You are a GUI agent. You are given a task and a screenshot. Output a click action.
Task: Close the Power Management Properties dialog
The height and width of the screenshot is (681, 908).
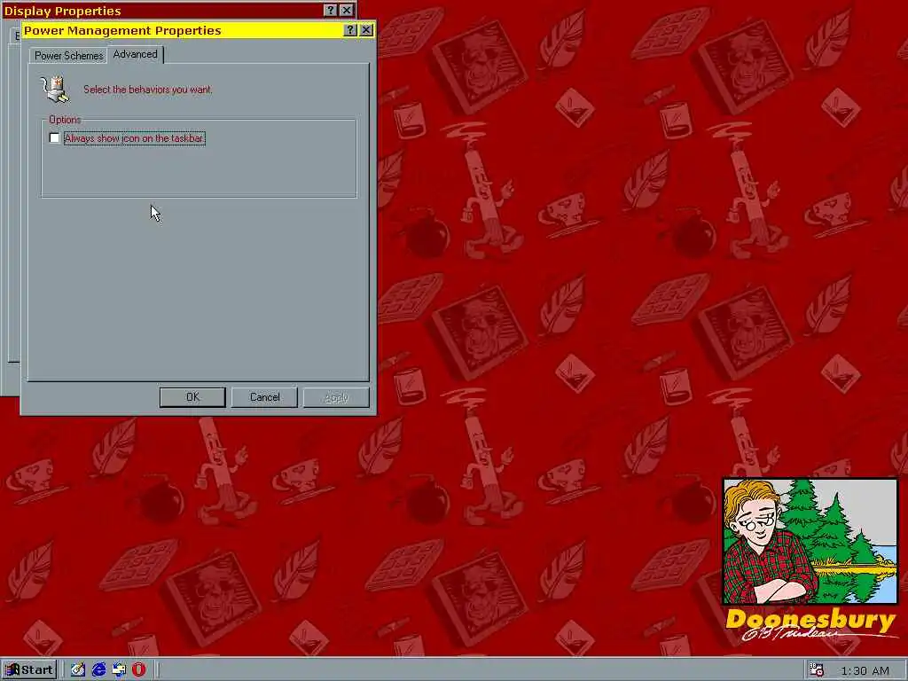(x=366, y=30)
